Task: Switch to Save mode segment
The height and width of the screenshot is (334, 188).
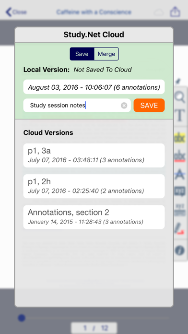Action: click(x=82, y=54)
